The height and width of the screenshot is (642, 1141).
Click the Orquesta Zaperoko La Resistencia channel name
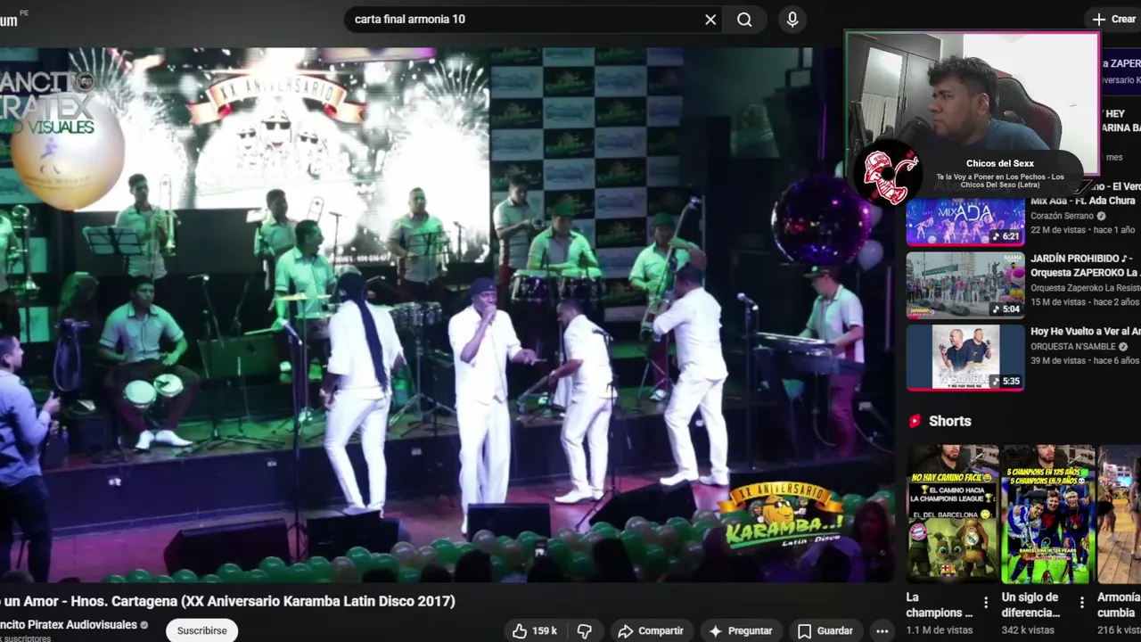[1085, 288]
